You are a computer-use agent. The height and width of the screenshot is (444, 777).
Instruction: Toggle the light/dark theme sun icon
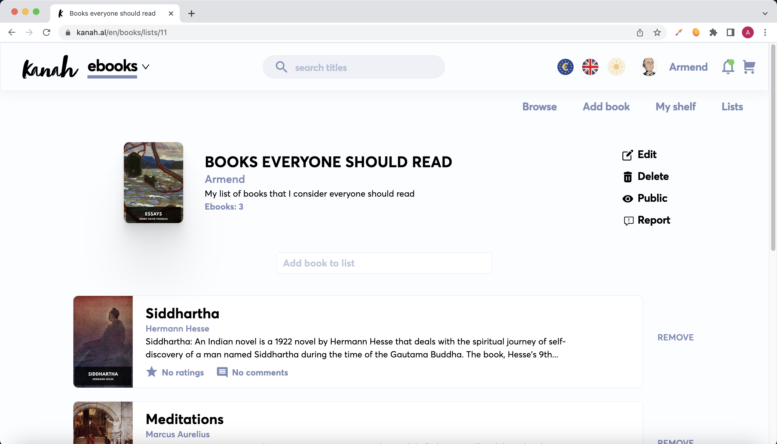[616, 67]
